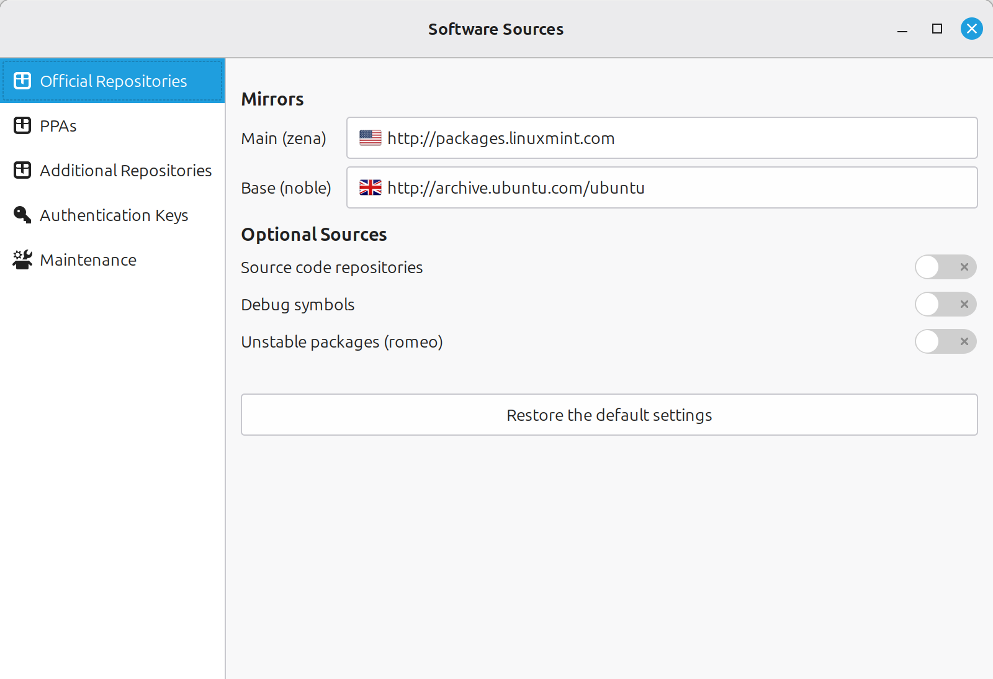The image size is (993, 679).
Task: Click the Base (noble) label
Action: [x=286, y=187]
